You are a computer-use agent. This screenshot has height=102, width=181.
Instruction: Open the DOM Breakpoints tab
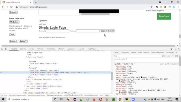158,52
